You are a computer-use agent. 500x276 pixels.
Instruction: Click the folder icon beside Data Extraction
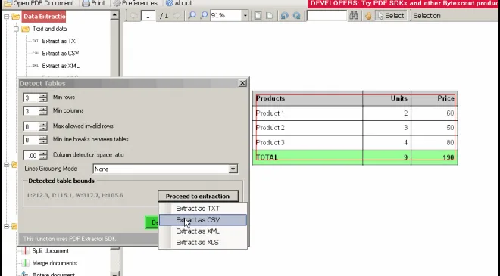[16, 17]
